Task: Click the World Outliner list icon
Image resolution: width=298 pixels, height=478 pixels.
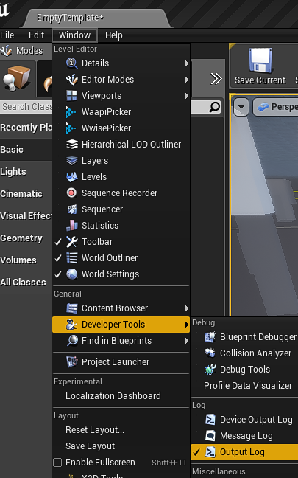Action: [x=72, y=258]
